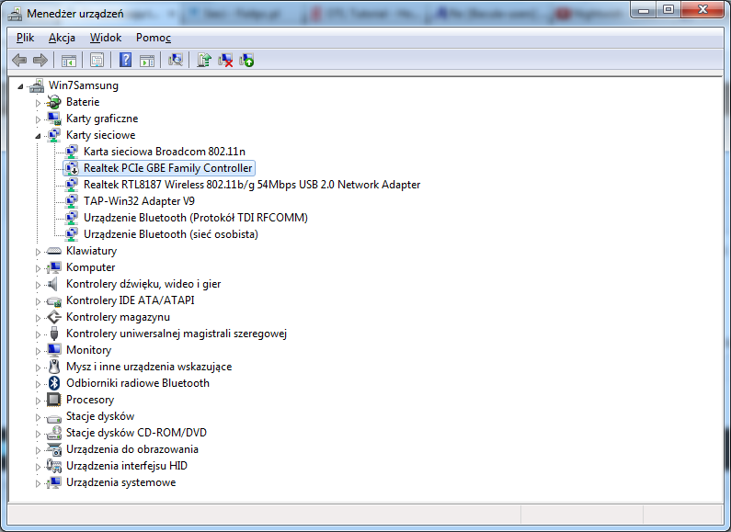731x532 pixels.
Task: Click the Forward arrow toolbar icon
Action: click(40, 60)
